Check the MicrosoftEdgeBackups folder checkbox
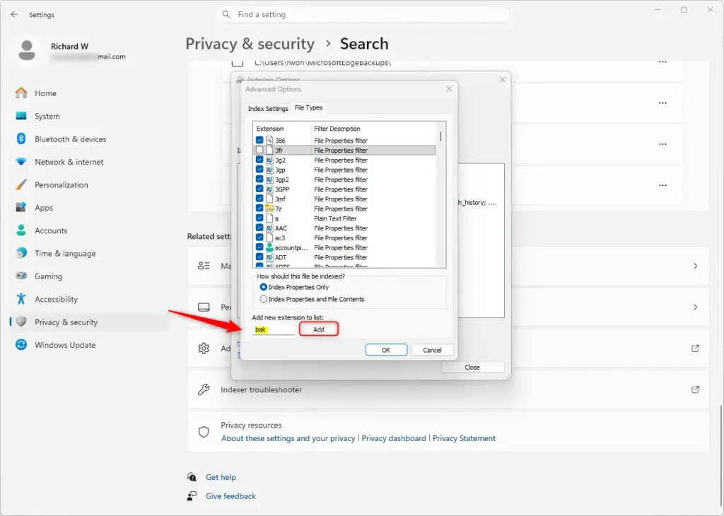724x516 pixels. point(238,63)
